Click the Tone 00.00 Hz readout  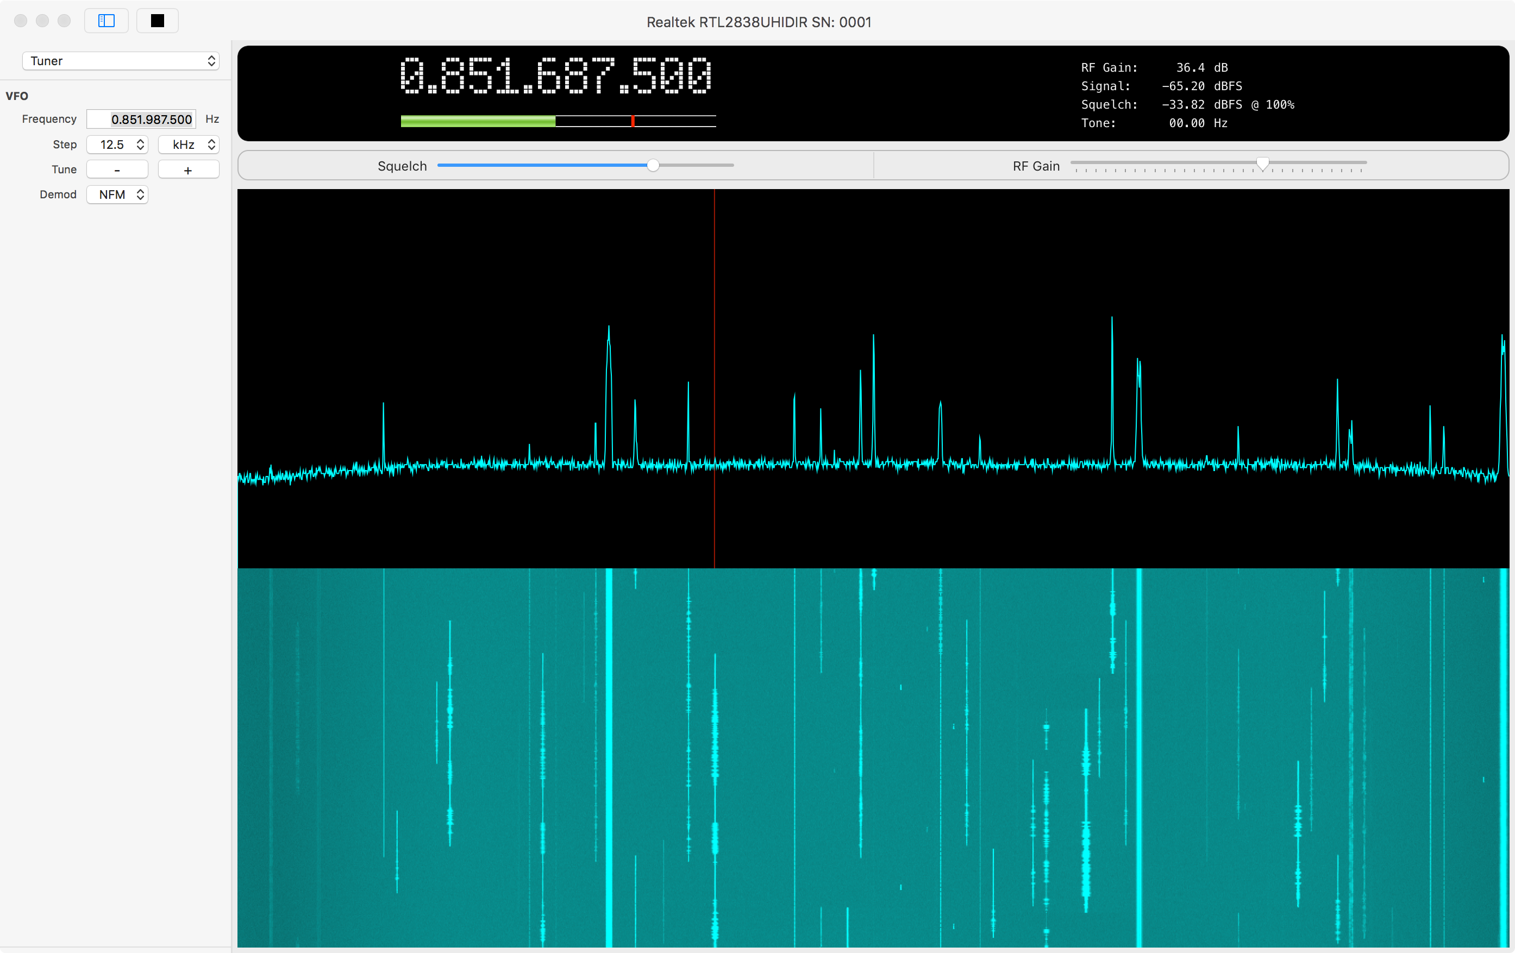pyautogui.click(x=1154, y=123)
